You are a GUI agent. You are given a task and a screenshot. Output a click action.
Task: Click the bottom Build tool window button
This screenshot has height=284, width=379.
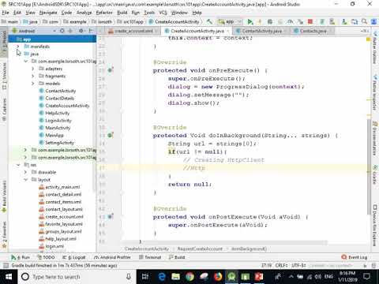click(177, 257)
